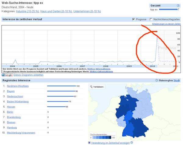Uncheck the Prognose checkbox
Screen dimensions: 183x145
pos(133,19)
